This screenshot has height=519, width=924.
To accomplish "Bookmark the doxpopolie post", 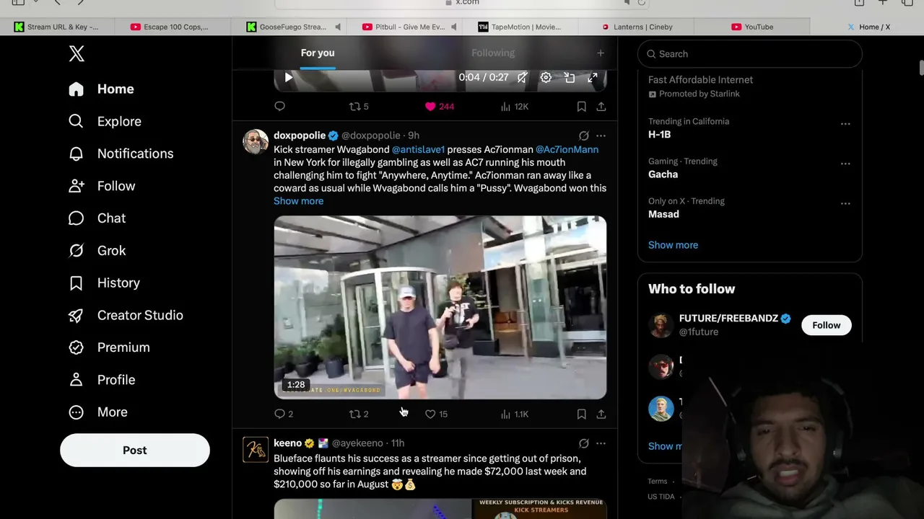I will coord(581,414).
